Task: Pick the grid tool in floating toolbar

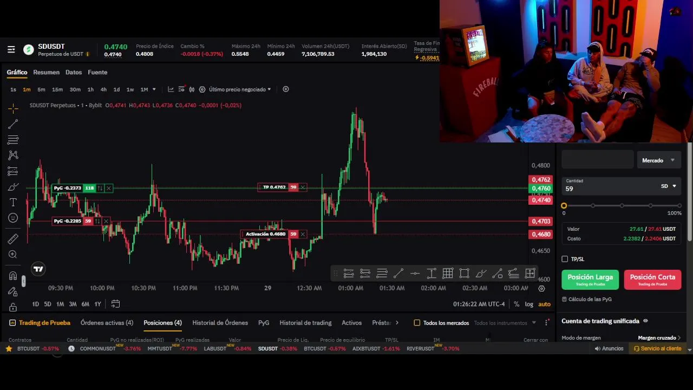Action: [x=448, y=274]
